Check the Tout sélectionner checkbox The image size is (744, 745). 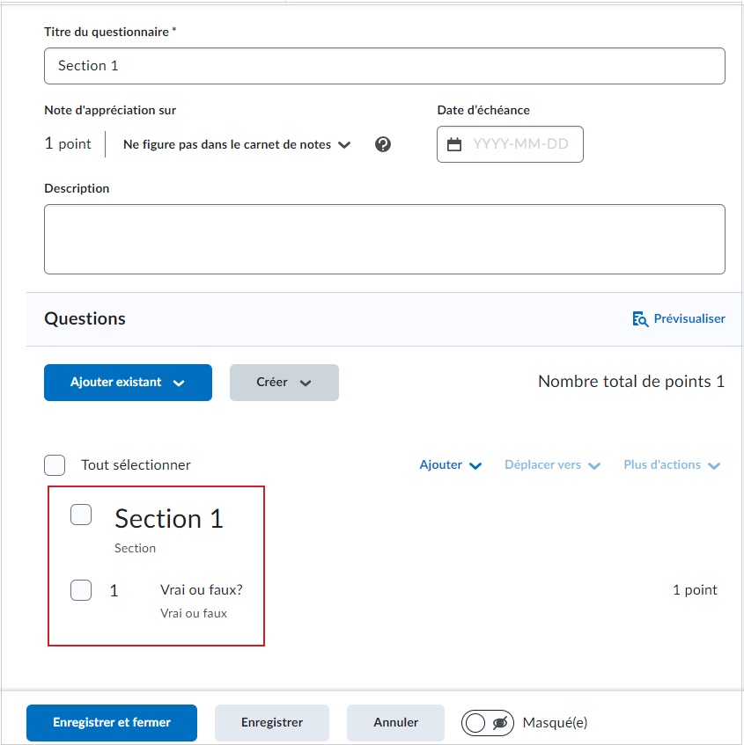pyautogui.click(x=55, y=465)
